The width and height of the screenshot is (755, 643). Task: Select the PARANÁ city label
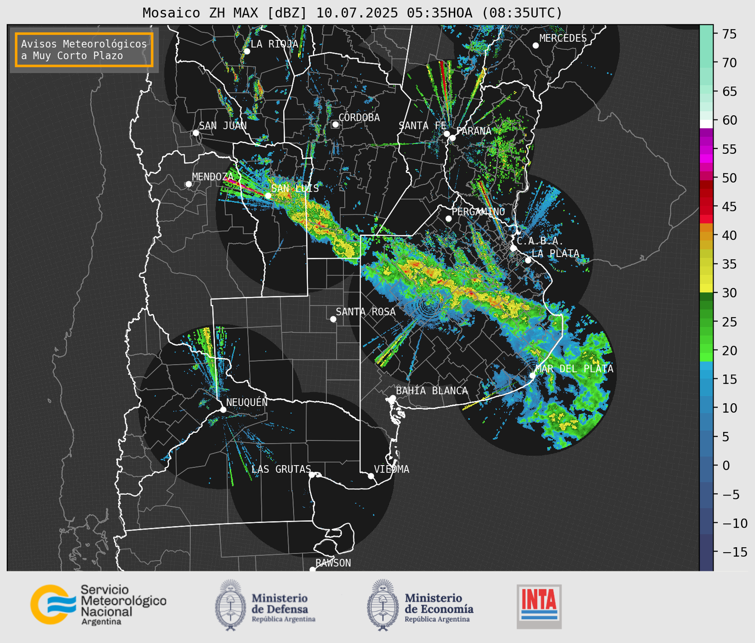coord(473,131)
